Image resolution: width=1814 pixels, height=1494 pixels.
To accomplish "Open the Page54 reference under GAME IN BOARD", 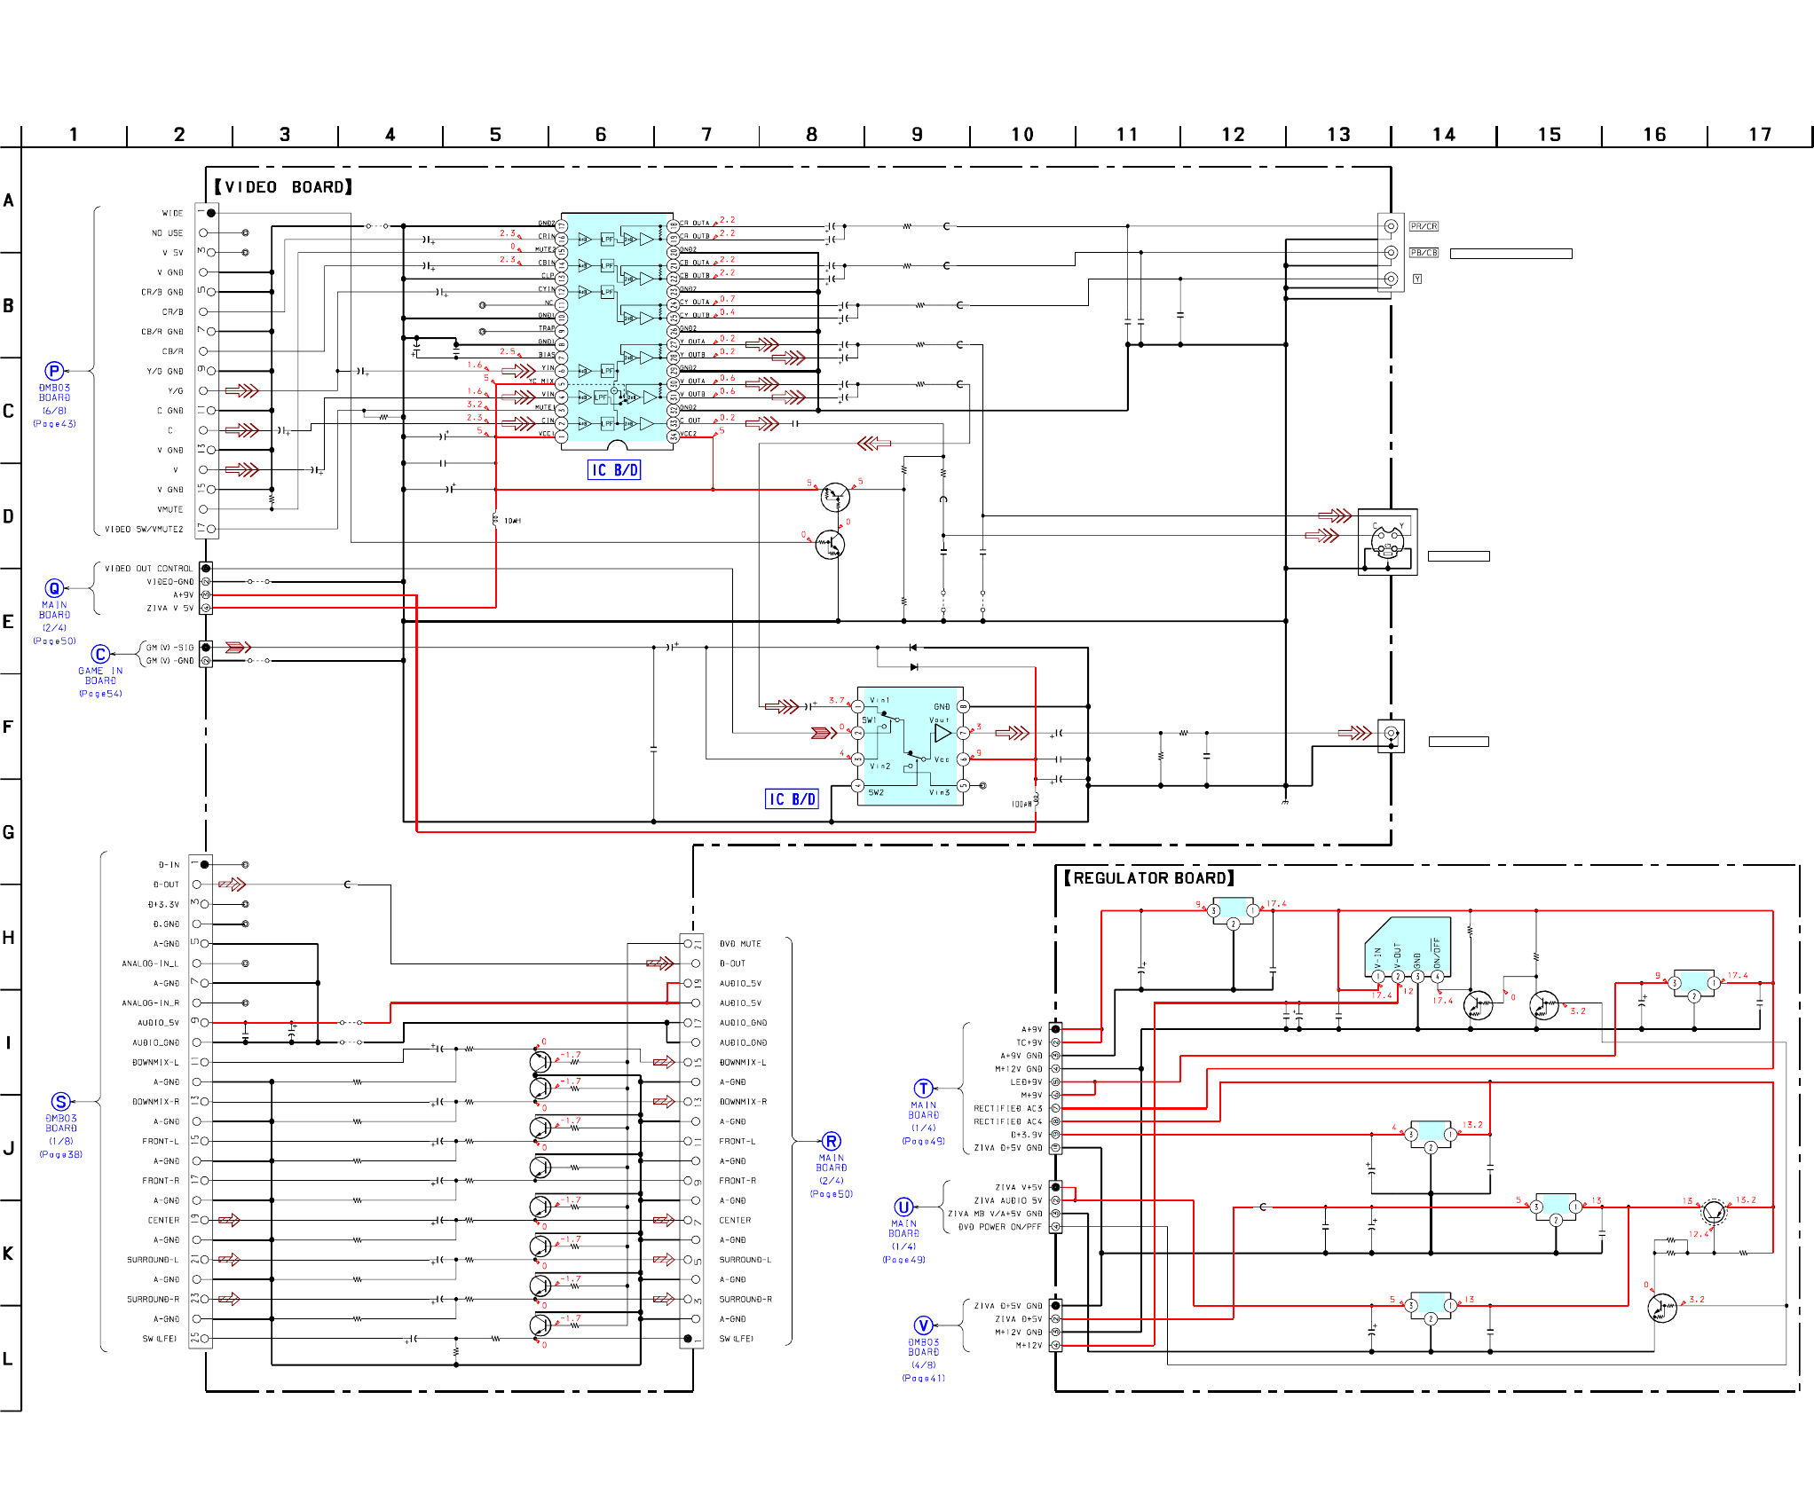I will 100,694.
